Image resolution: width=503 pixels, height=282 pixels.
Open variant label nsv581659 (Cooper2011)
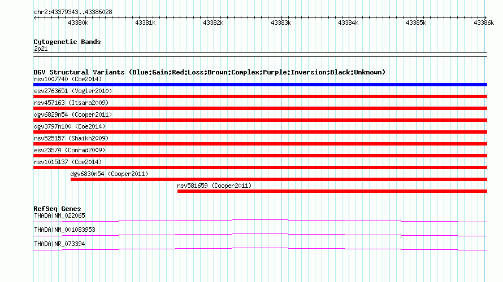[x=214, y=186]
